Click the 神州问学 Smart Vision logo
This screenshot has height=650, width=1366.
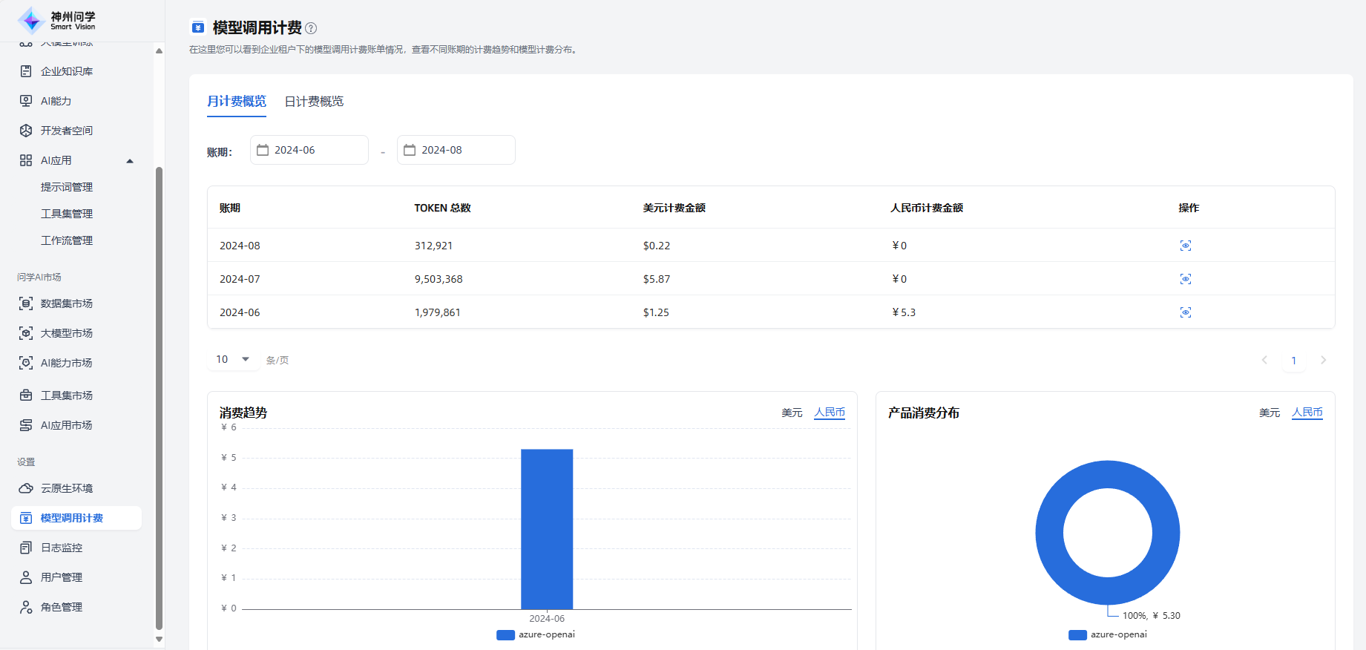tap(57, 20)
